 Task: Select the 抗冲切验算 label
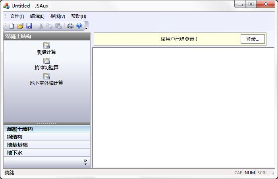[46, 67]
